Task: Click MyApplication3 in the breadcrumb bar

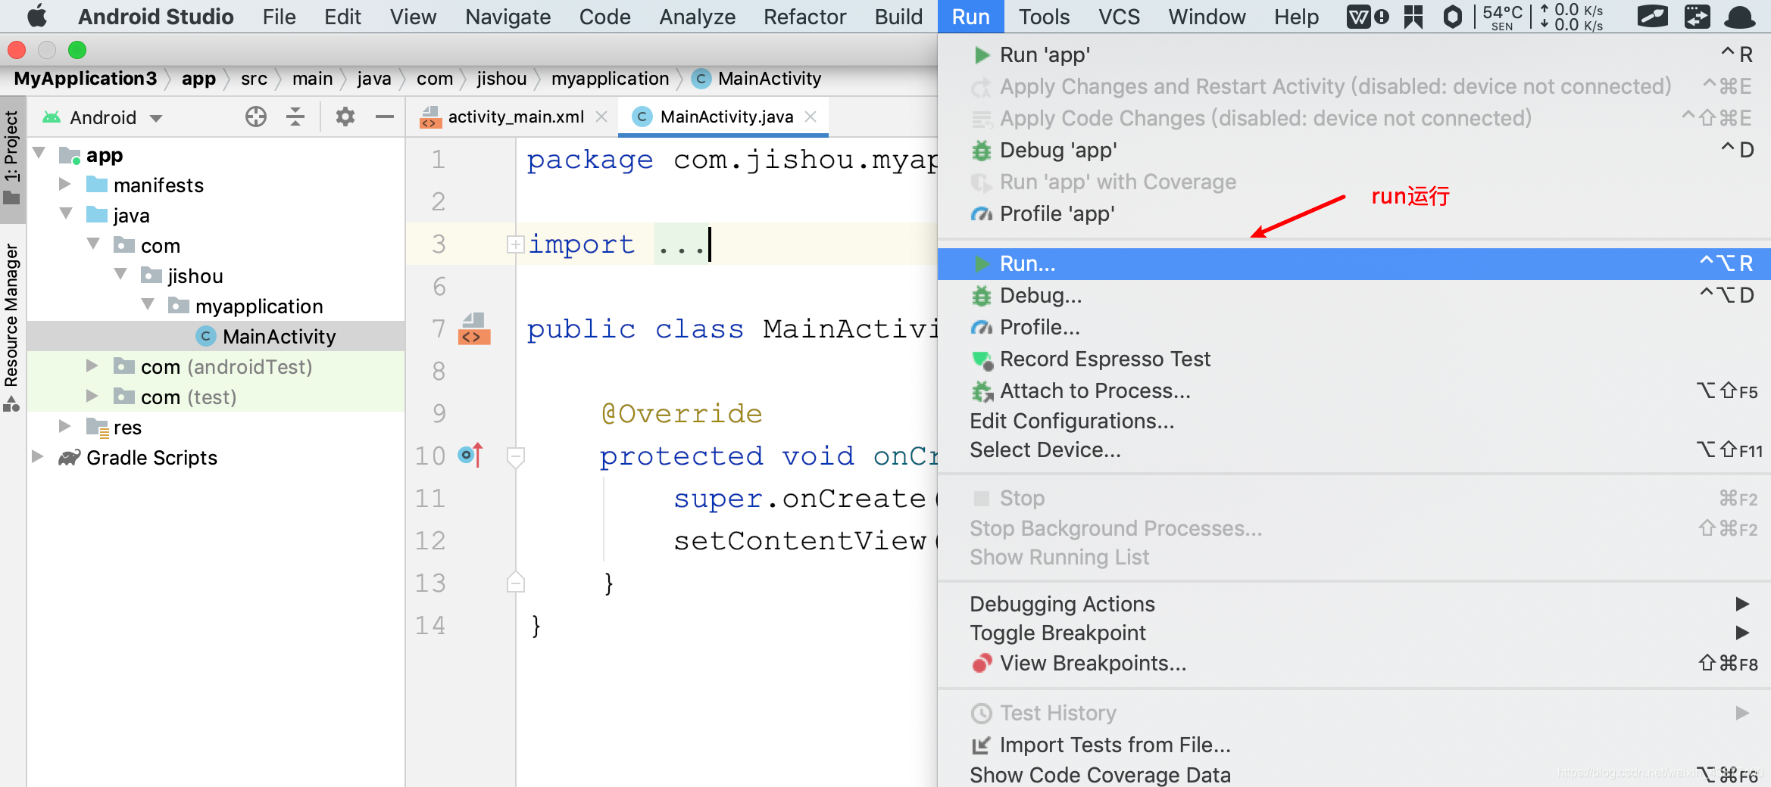Action: (x=86, y=79)
